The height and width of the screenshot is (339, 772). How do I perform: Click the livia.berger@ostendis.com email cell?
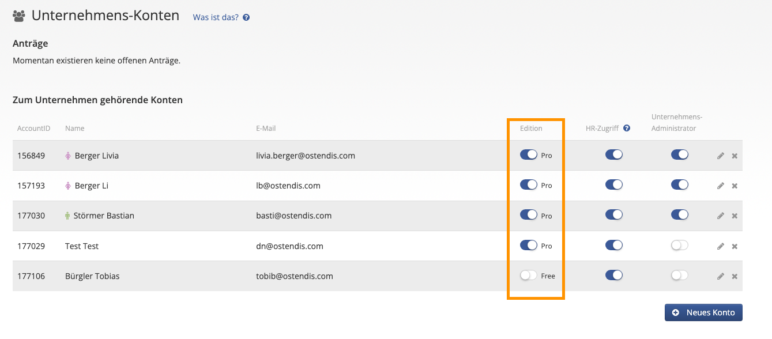click(x=306, y=156)
